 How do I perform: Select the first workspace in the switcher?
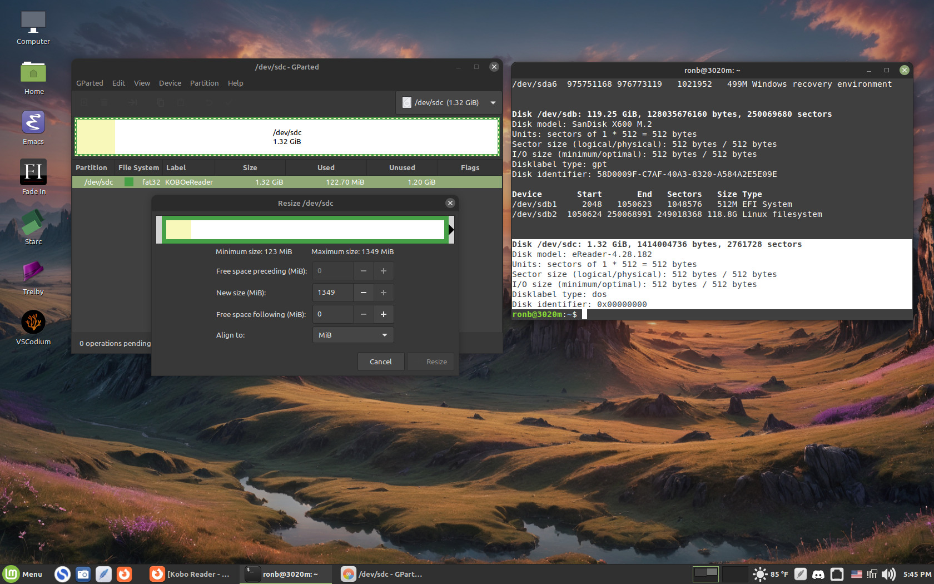(706, 574)
